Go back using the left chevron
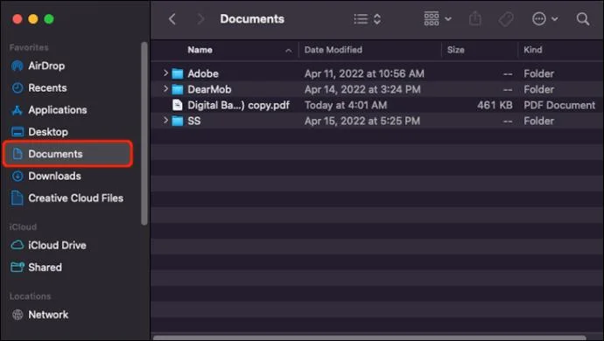 (x=172, y=19)
